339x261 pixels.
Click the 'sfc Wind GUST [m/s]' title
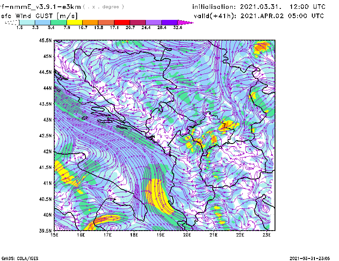(x=39, y=16)
